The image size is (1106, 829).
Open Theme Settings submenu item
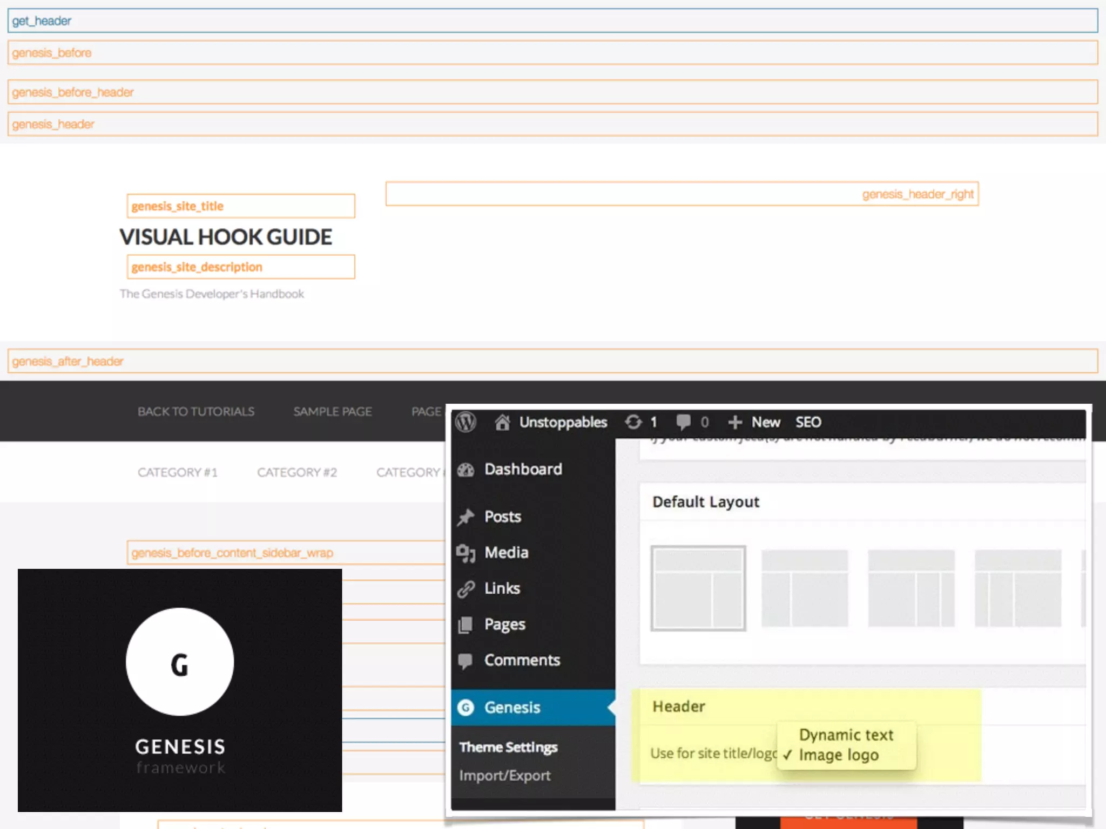coord(508,748)
